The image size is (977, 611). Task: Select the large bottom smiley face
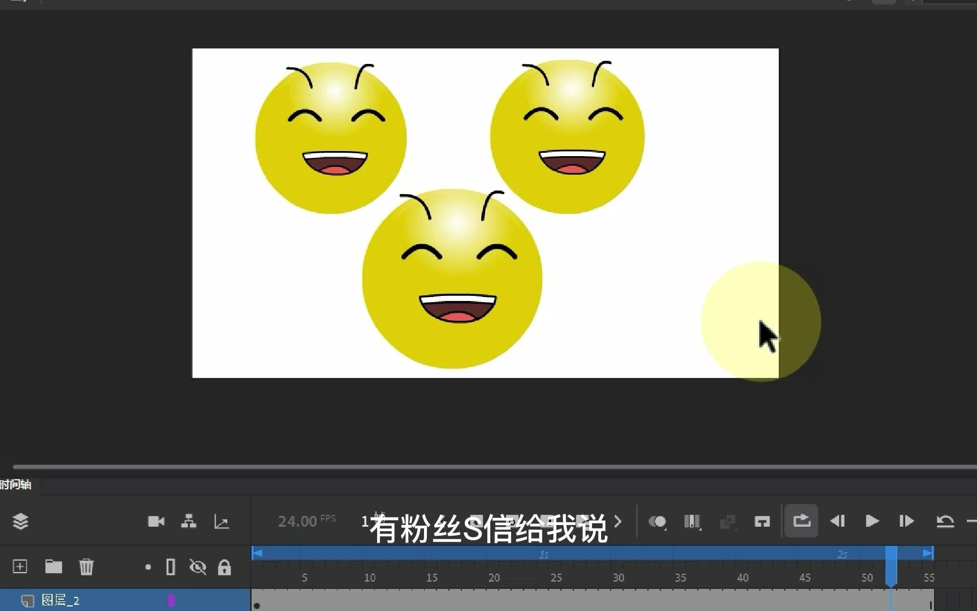452,279
